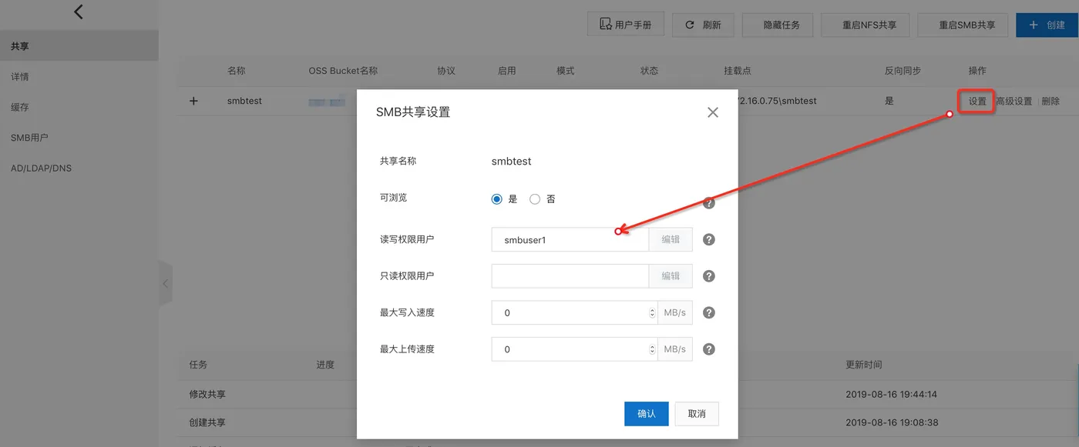This screenshot has height=447, width=1079.
Task: Click 编辑 for 只读权限用户
Action: (x=671, y=276)
